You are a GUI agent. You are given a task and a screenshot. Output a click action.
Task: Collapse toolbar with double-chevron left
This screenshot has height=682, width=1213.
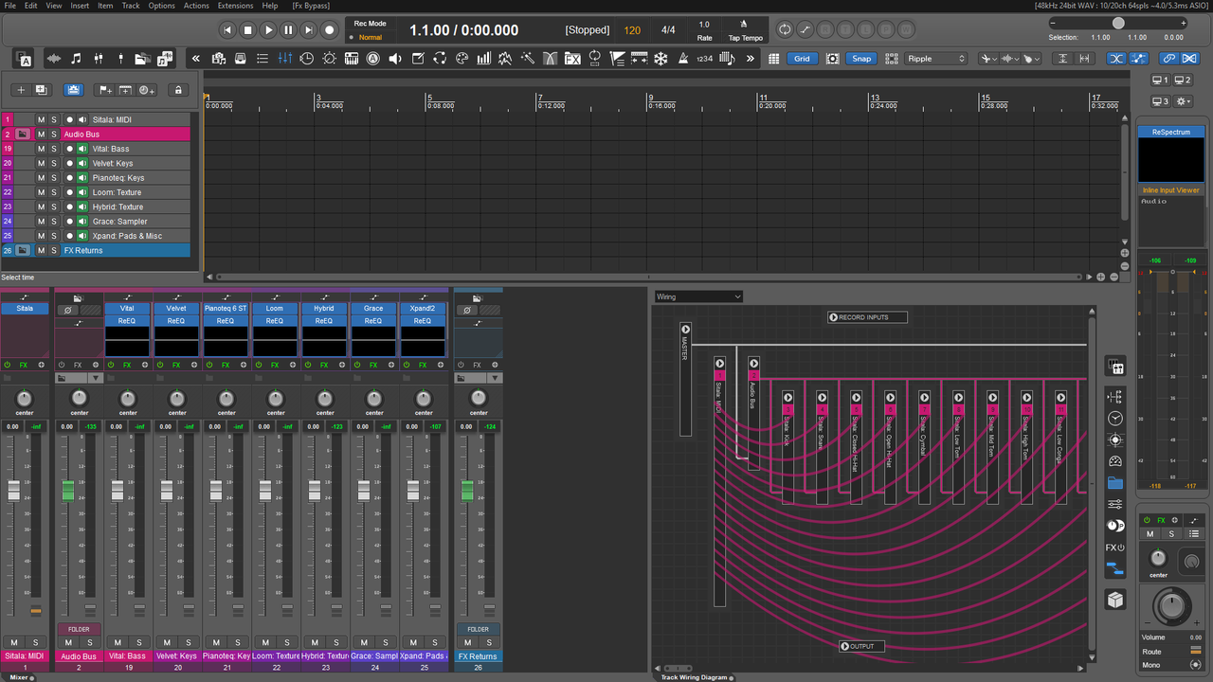196,59
